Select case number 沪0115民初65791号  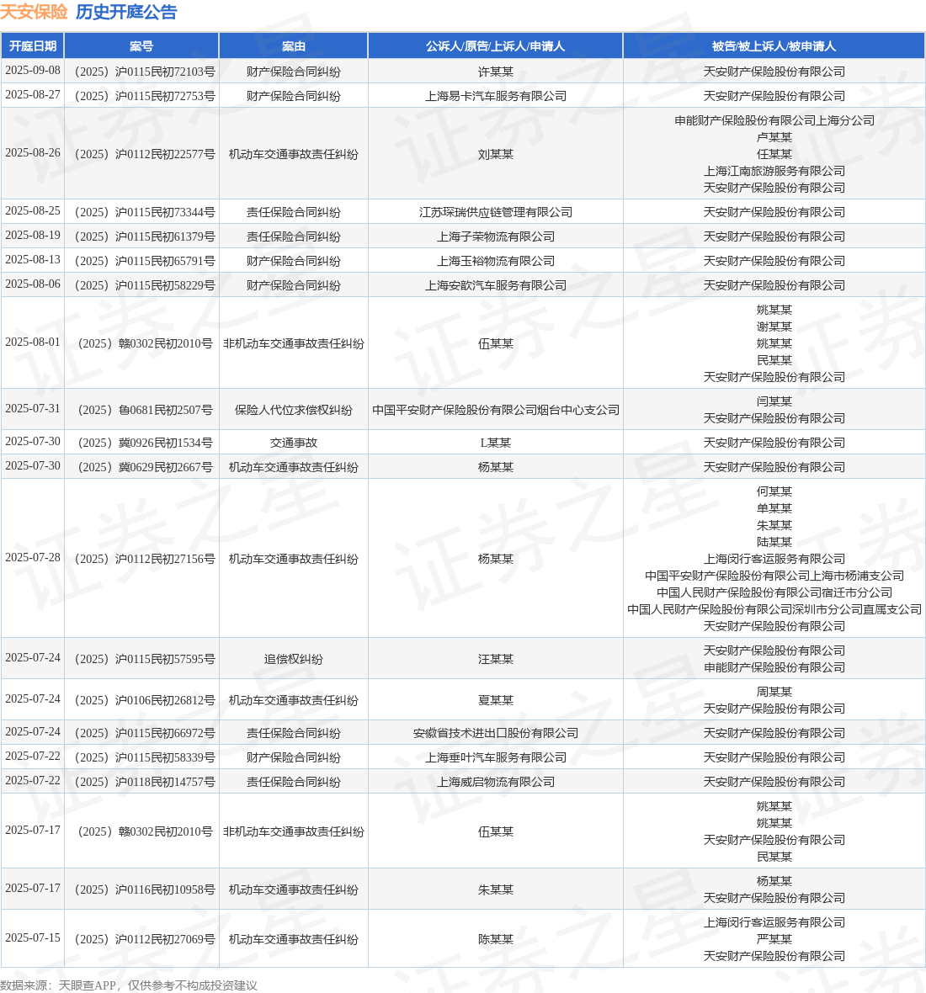coord(145,261)
